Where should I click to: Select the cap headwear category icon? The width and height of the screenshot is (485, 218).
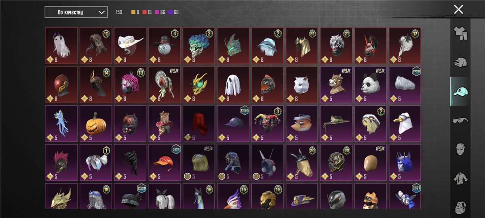pyautogui.click(x=460, y=91)
